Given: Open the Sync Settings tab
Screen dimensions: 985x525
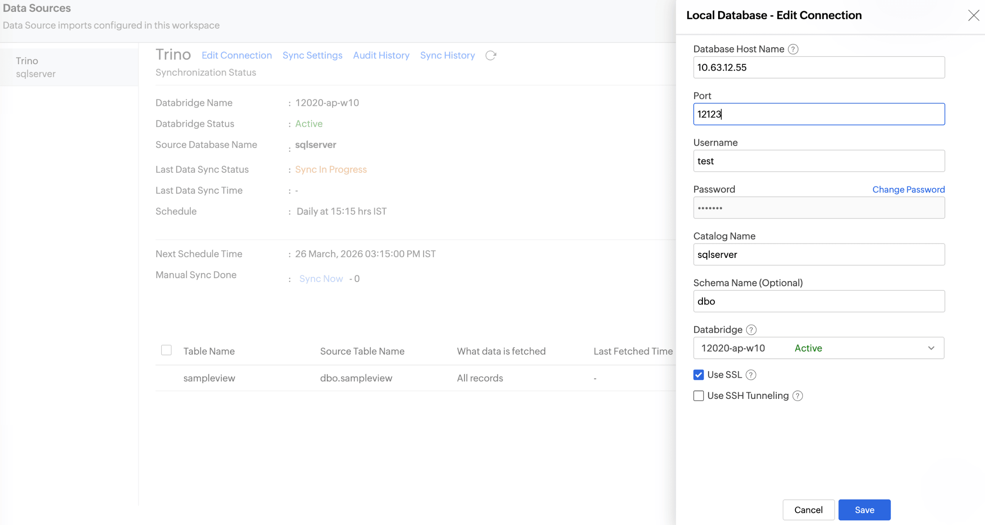Looking at the screenshot, I should (x=312, y=55).
